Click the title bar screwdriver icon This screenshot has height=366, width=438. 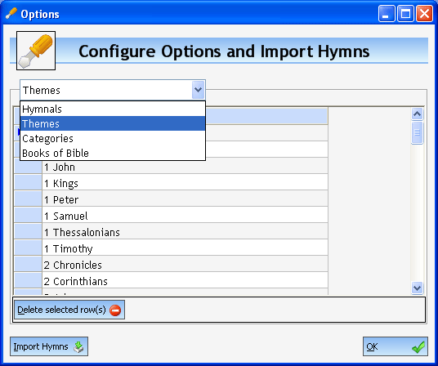tap(11, 13)
